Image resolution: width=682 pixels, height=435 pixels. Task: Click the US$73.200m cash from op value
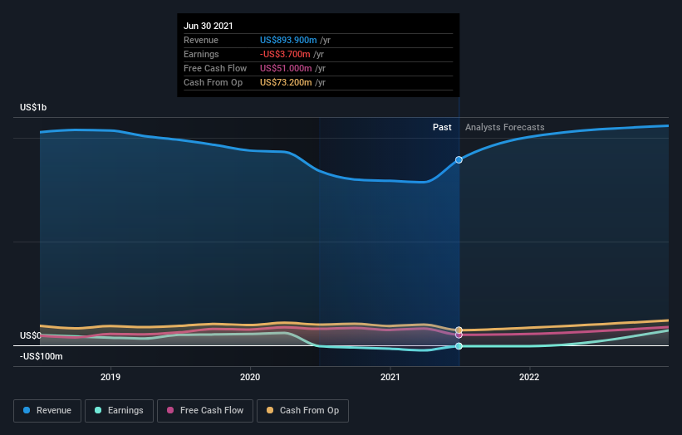pos(286,82)
